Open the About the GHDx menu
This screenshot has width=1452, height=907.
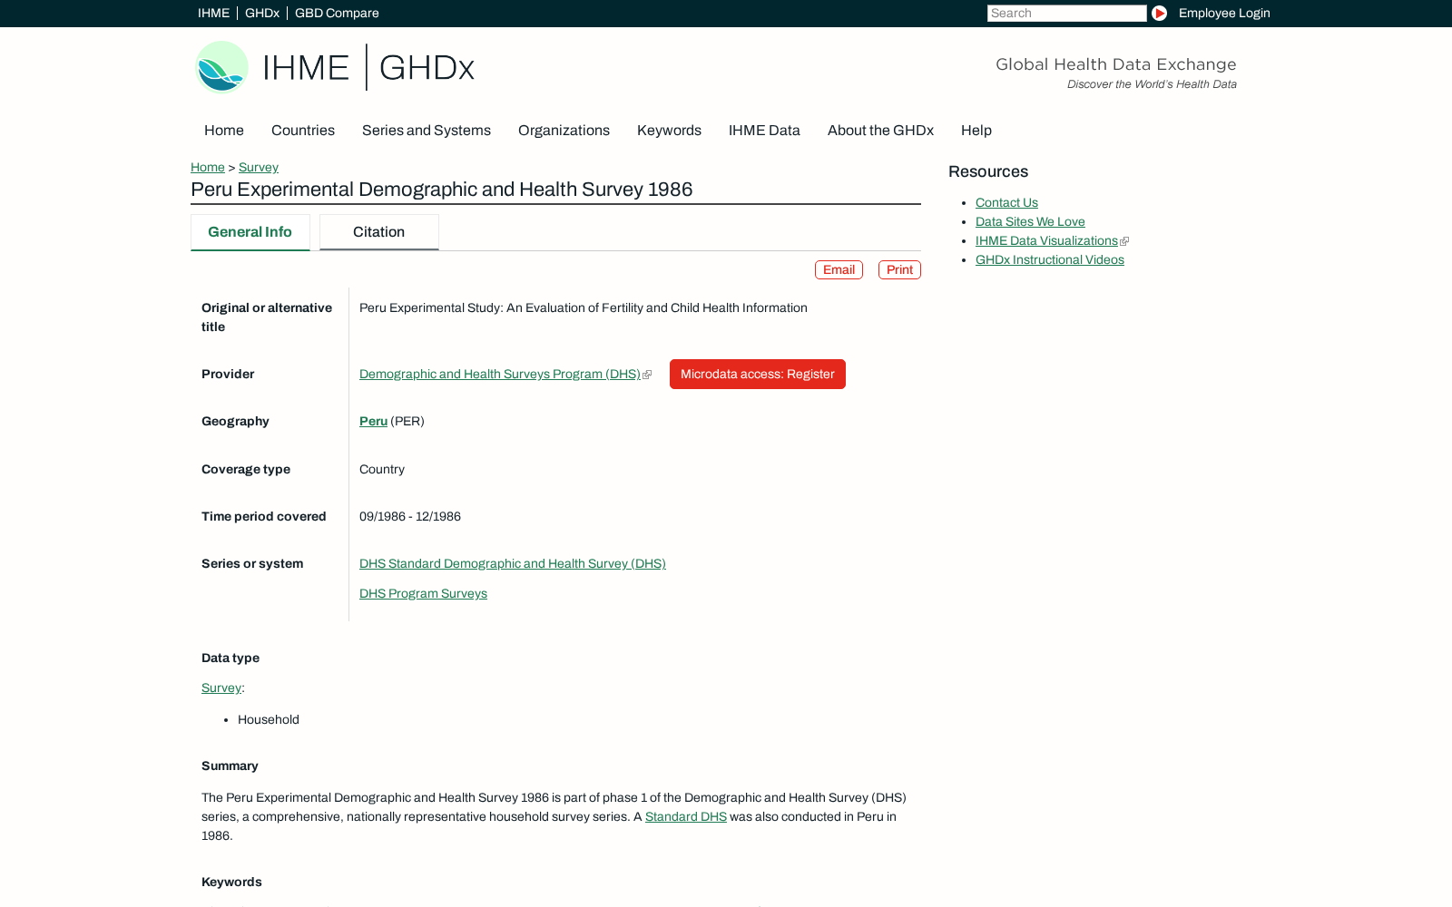(x=880, y=131)
